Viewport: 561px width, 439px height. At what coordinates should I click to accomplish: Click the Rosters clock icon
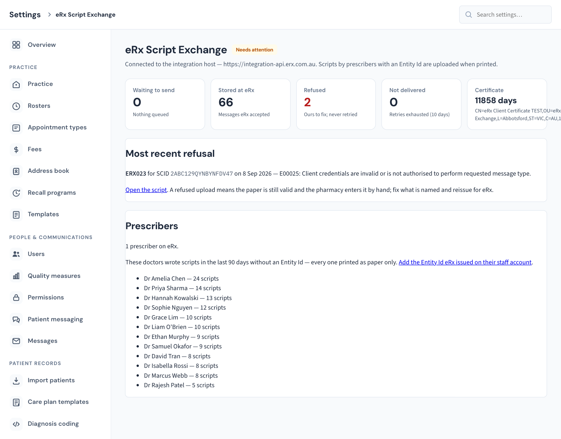(x=16, y=106)
